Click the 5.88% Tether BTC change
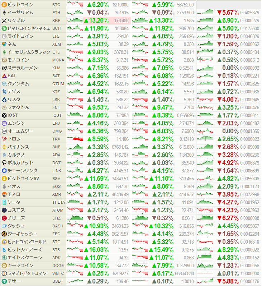The width and height of the screenshot is (262, 286). click(x=228, y=281)
